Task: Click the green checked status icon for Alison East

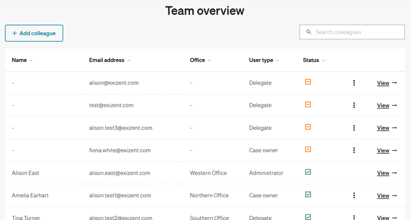Action: click(x=308, y=172)
